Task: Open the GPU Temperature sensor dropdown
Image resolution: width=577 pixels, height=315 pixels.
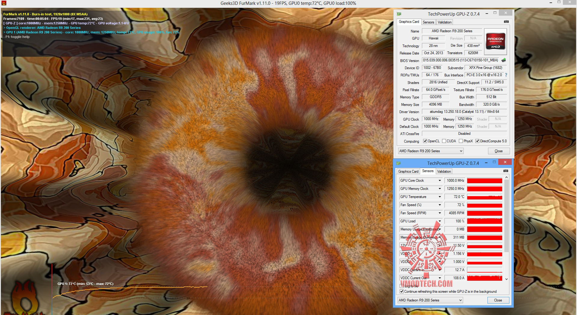Action: (440, 197)
